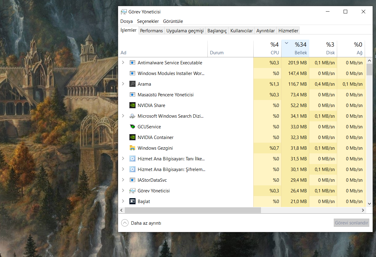Click the Hizmet Ana Bilgisayarı: Tanı gear icon
Image resolution: width=376 pixels, height=257 pixels.
tap(132, 159)
